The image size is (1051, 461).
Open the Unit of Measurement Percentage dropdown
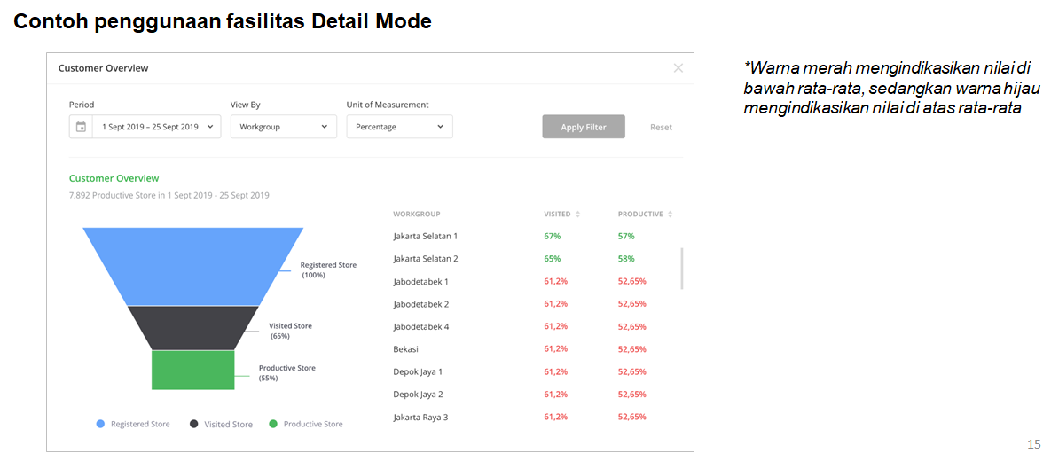pyautogui.click(x=399, y=127)
